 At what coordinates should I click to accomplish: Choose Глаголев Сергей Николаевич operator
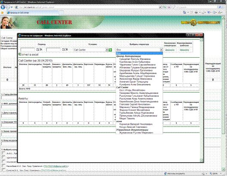(x=135, y=105)
